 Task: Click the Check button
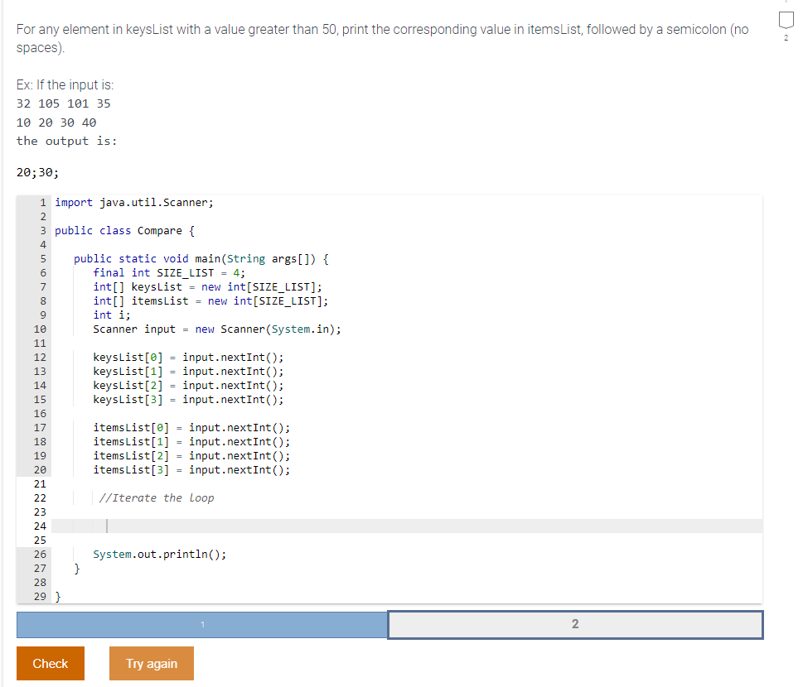(x=51, y=664)
